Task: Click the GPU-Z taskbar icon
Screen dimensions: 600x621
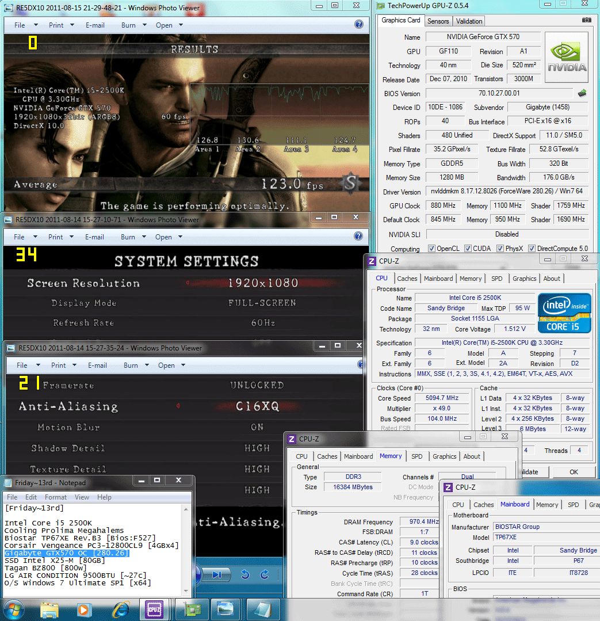Action: point(191,610)
